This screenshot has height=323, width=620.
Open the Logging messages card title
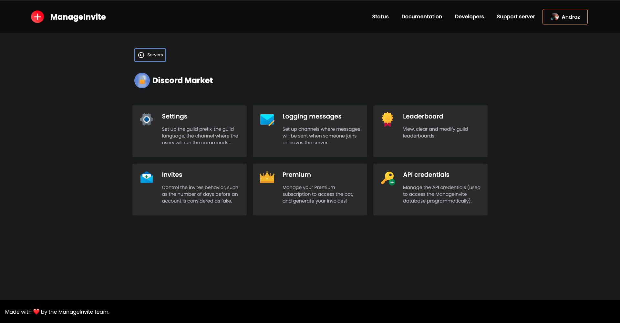312,117
